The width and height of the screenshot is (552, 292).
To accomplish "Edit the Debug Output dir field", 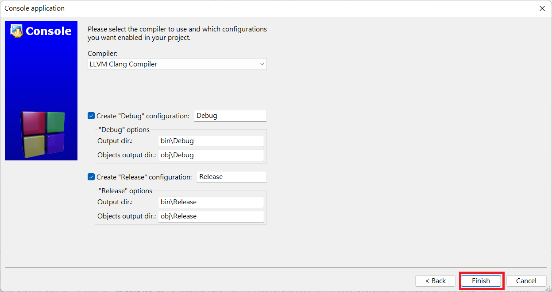I will [x=211, y=141].
